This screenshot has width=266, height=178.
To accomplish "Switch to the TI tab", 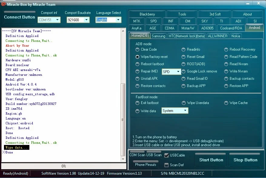I will [x=221, y=21].
